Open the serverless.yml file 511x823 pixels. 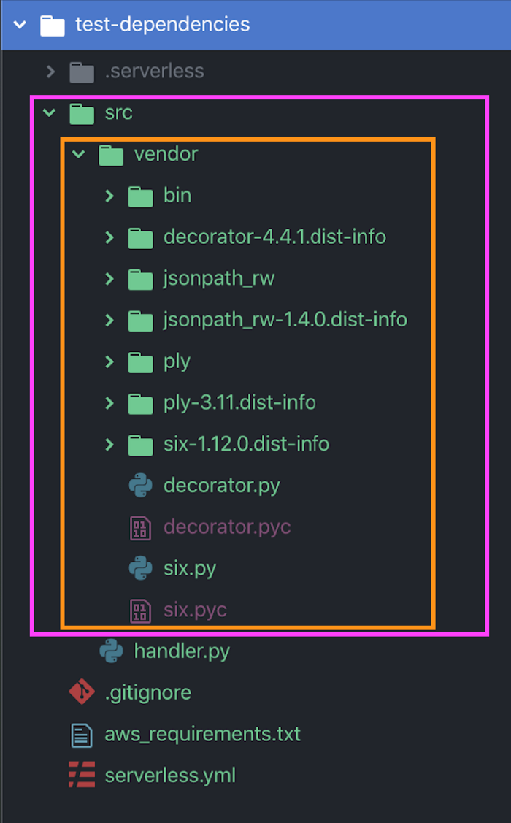[170, 775]
